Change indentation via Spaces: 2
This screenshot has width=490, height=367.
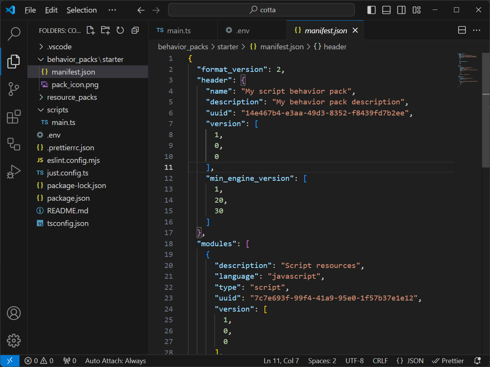point(322,361)
